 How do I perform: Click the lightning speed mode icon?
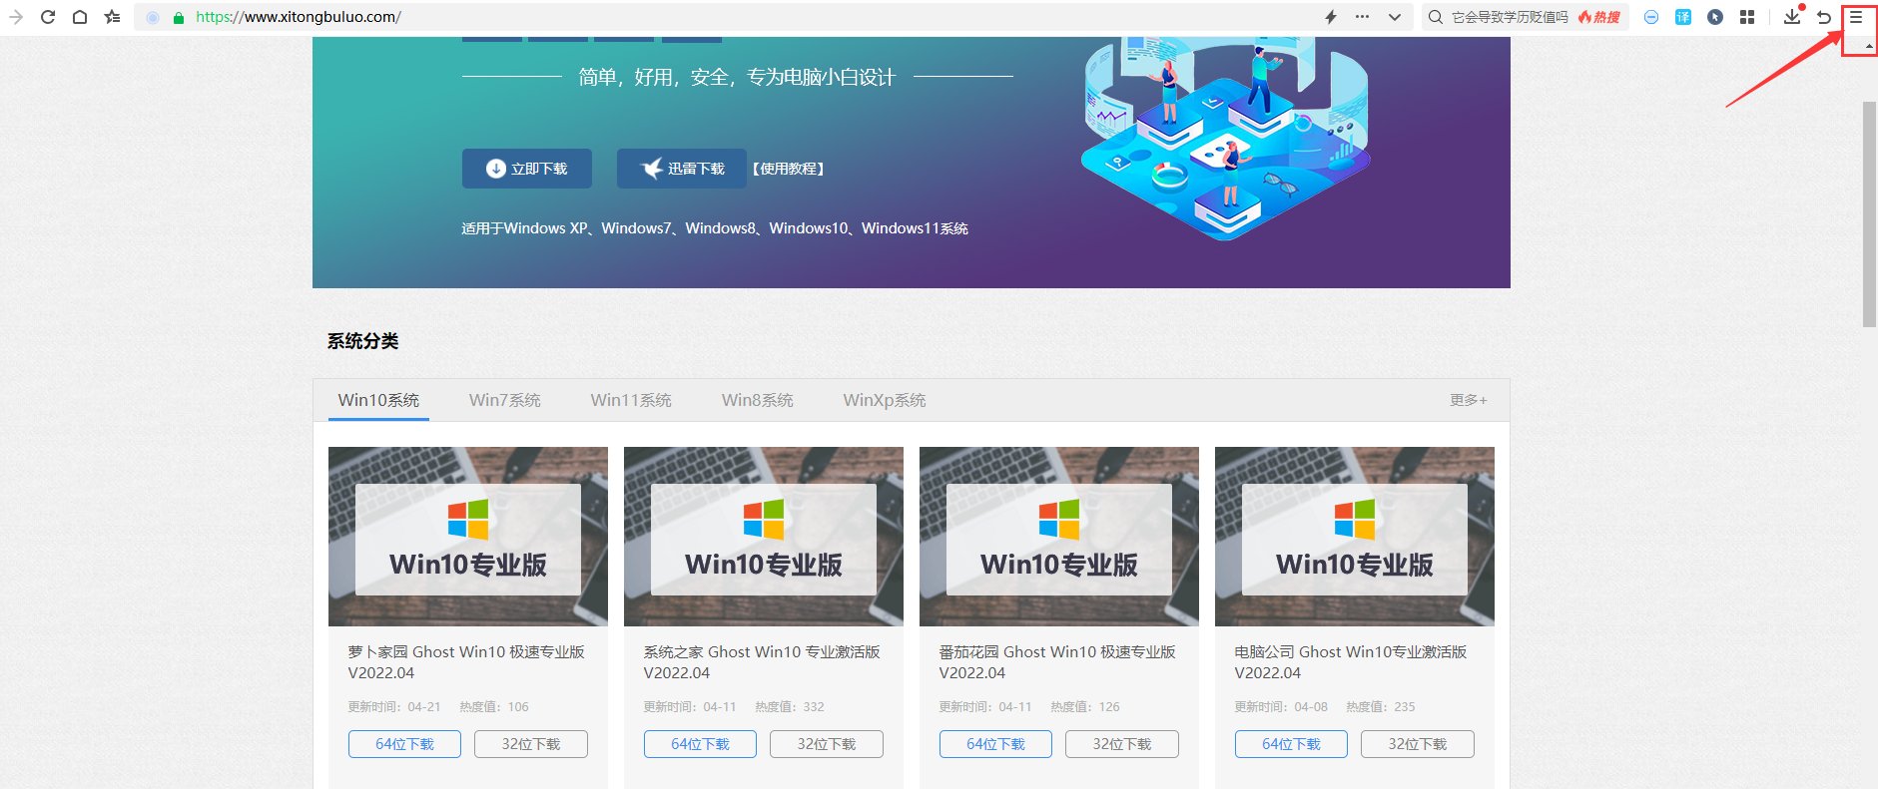[1331, 17]
